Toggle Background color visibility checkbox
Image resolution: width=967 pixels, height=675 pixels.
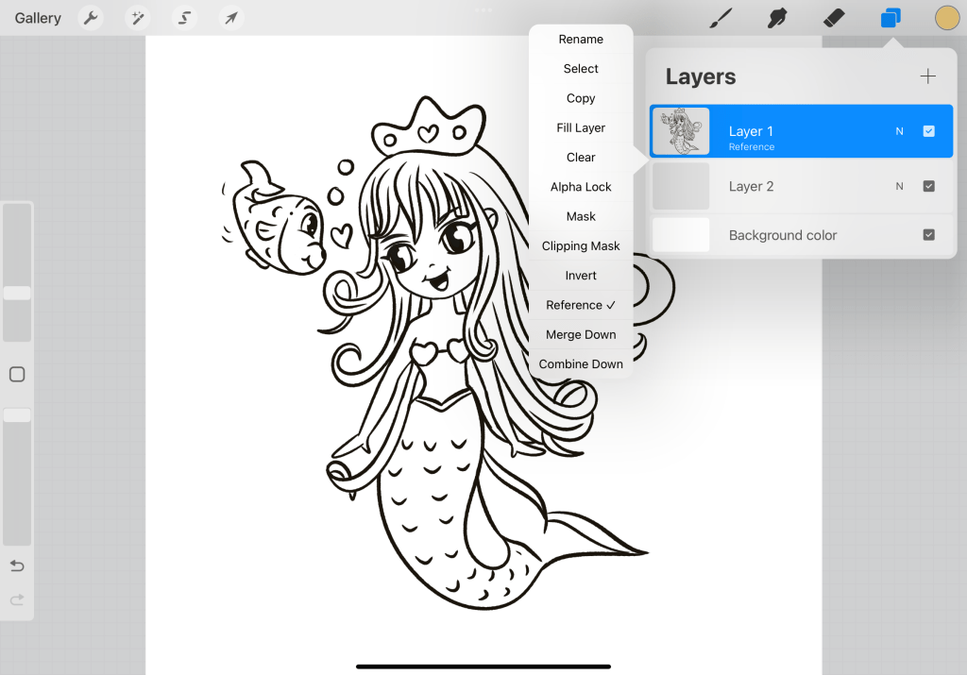click(928, 235)
